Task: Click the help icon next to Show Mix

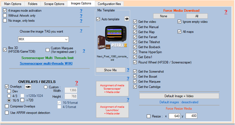Action: tap(128, 70)
